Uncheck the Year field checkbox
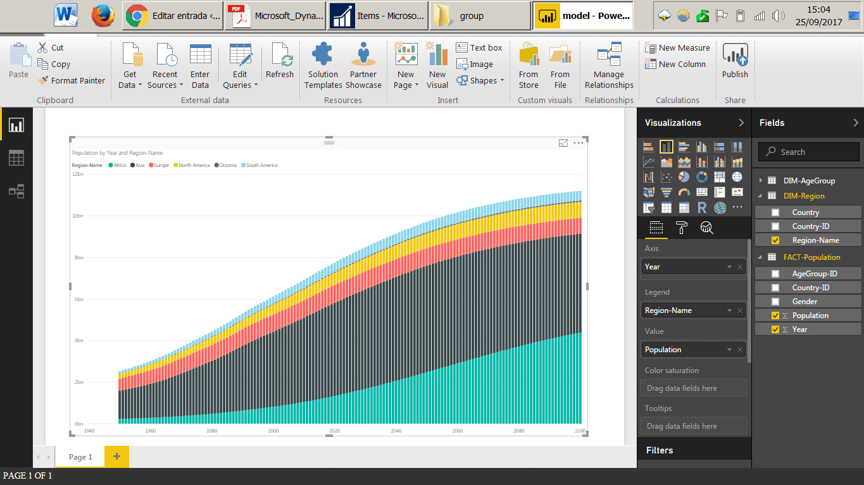Image resolution: width=864 pixels, height=485 pixels. coord(775,329)
